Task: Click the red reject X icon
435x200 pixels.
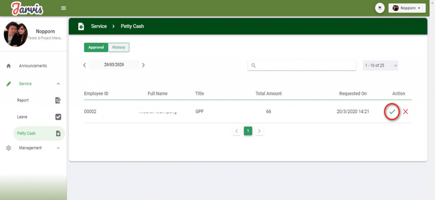Action: coord(405,112)
